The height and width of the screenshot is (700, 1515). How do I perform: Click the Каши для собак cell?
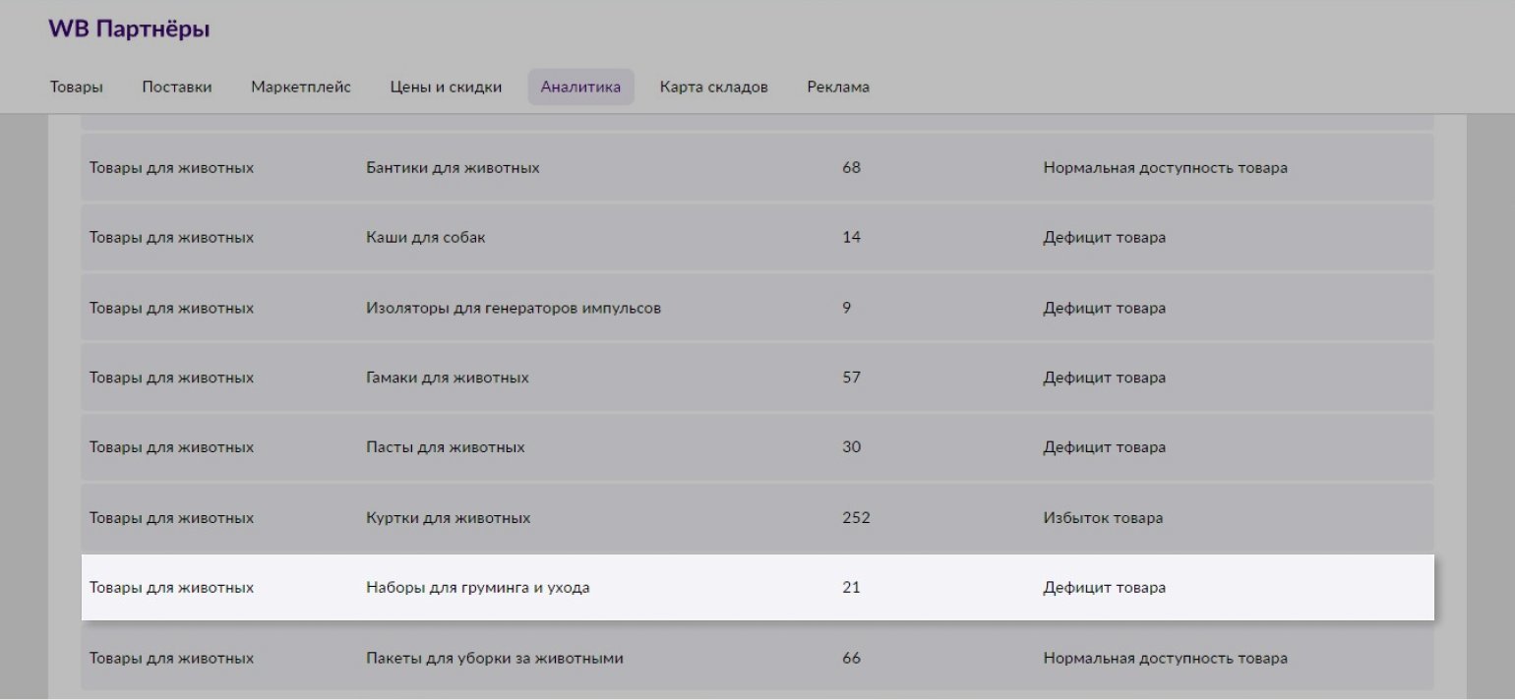[426, 238]
